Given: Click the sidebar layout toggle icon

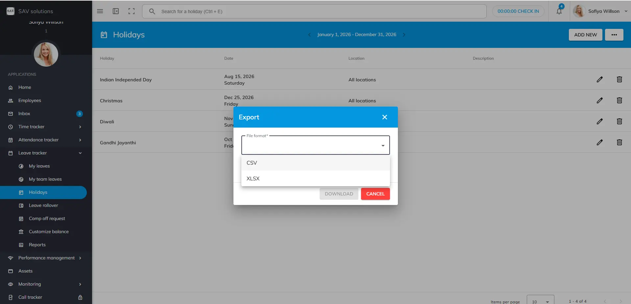Looking at the screenshot, I should point(116,11).
